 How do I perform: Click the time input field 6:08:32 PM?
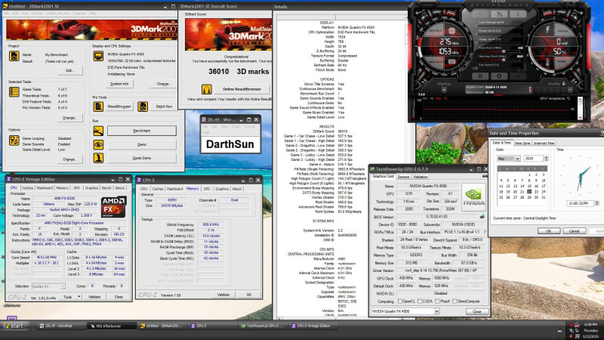pos(580,203)
